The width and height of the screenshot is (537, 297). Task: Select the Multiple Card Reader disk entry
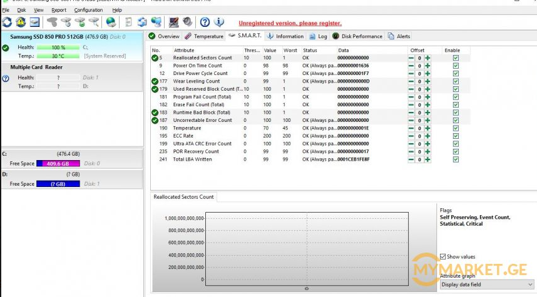coord(72,77)
